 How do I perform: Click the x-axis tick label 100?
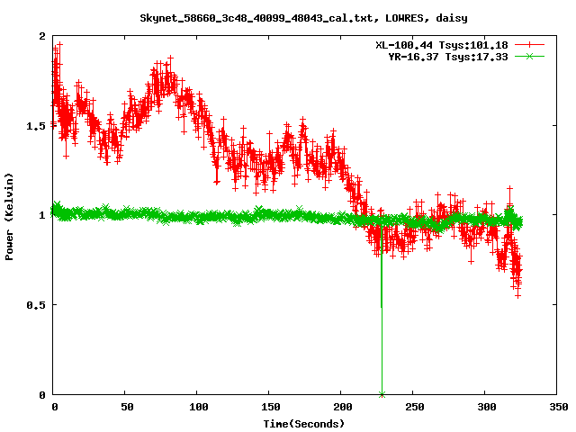pos(199,407)
